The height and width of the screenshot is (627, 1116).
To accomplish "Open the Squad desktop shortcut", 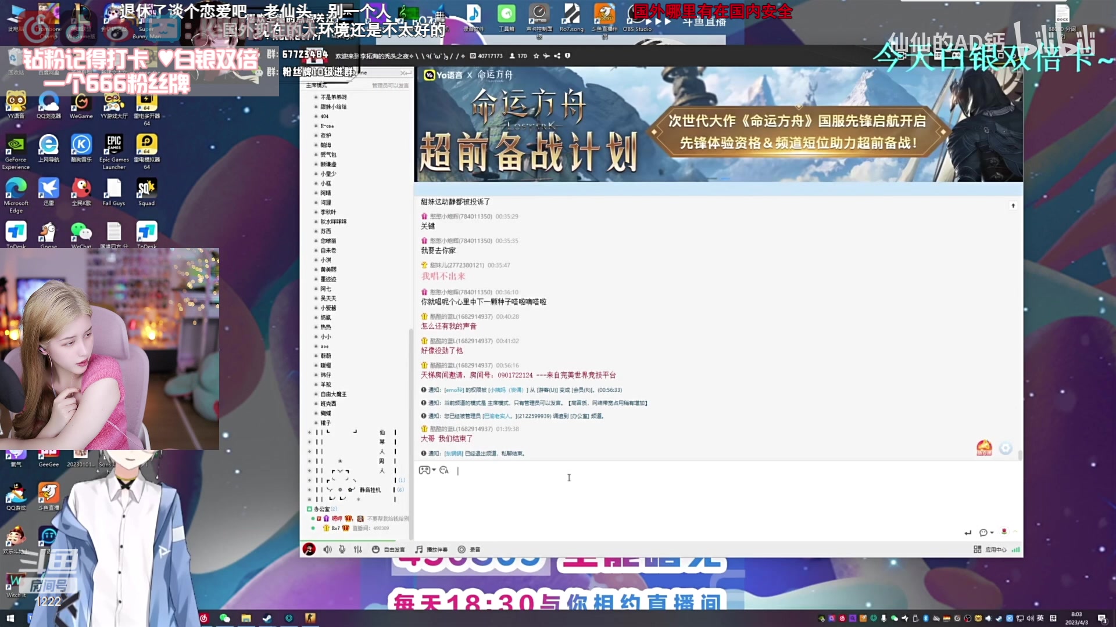I will click(146, 192).
